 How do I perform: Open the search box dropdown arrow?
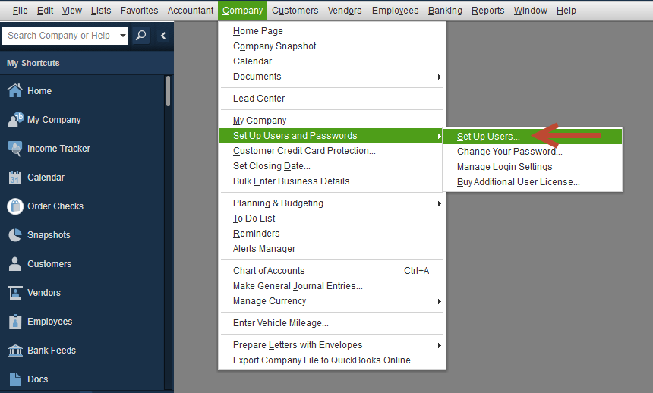click(122, 36)
